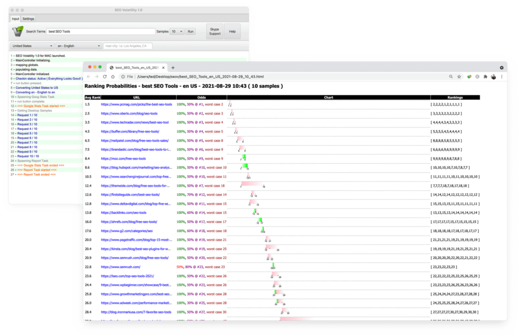Viewport: 520px width, 335px height.
Task: Open a new browser tab with plus
Action: point(173,68)
